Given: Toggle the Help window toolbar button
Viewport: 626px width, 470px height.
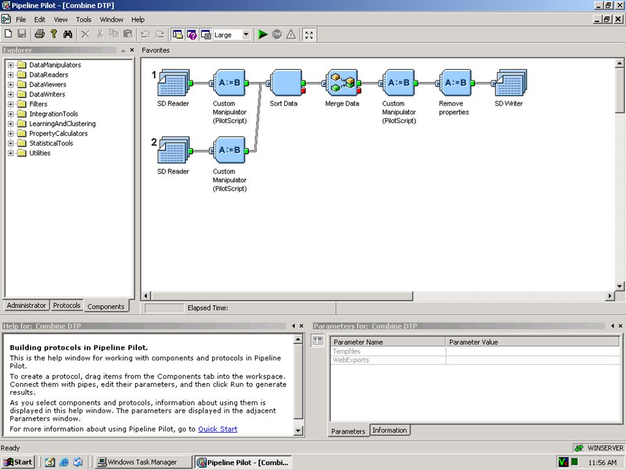Looking at the screenshot, I should tap(192, 35).
